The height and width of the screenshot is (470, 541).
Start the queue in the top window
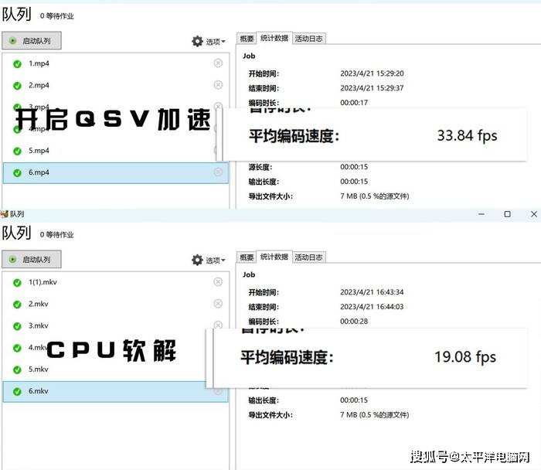(32, 41)
